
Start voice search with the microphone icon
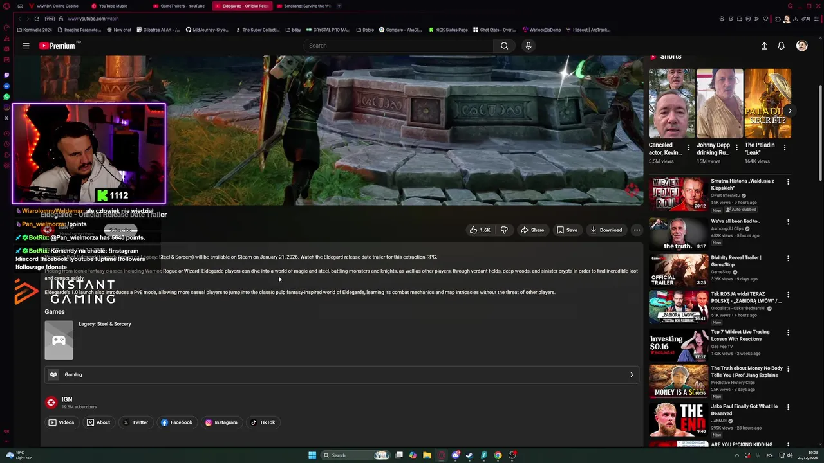pyautogui.click(x=529, y=46)
